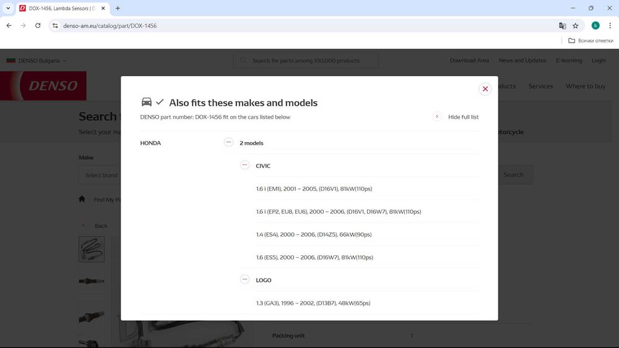The height and width of the screenshot is (348, 619).
Task: Reload the current page
Action: coord(38,25)
